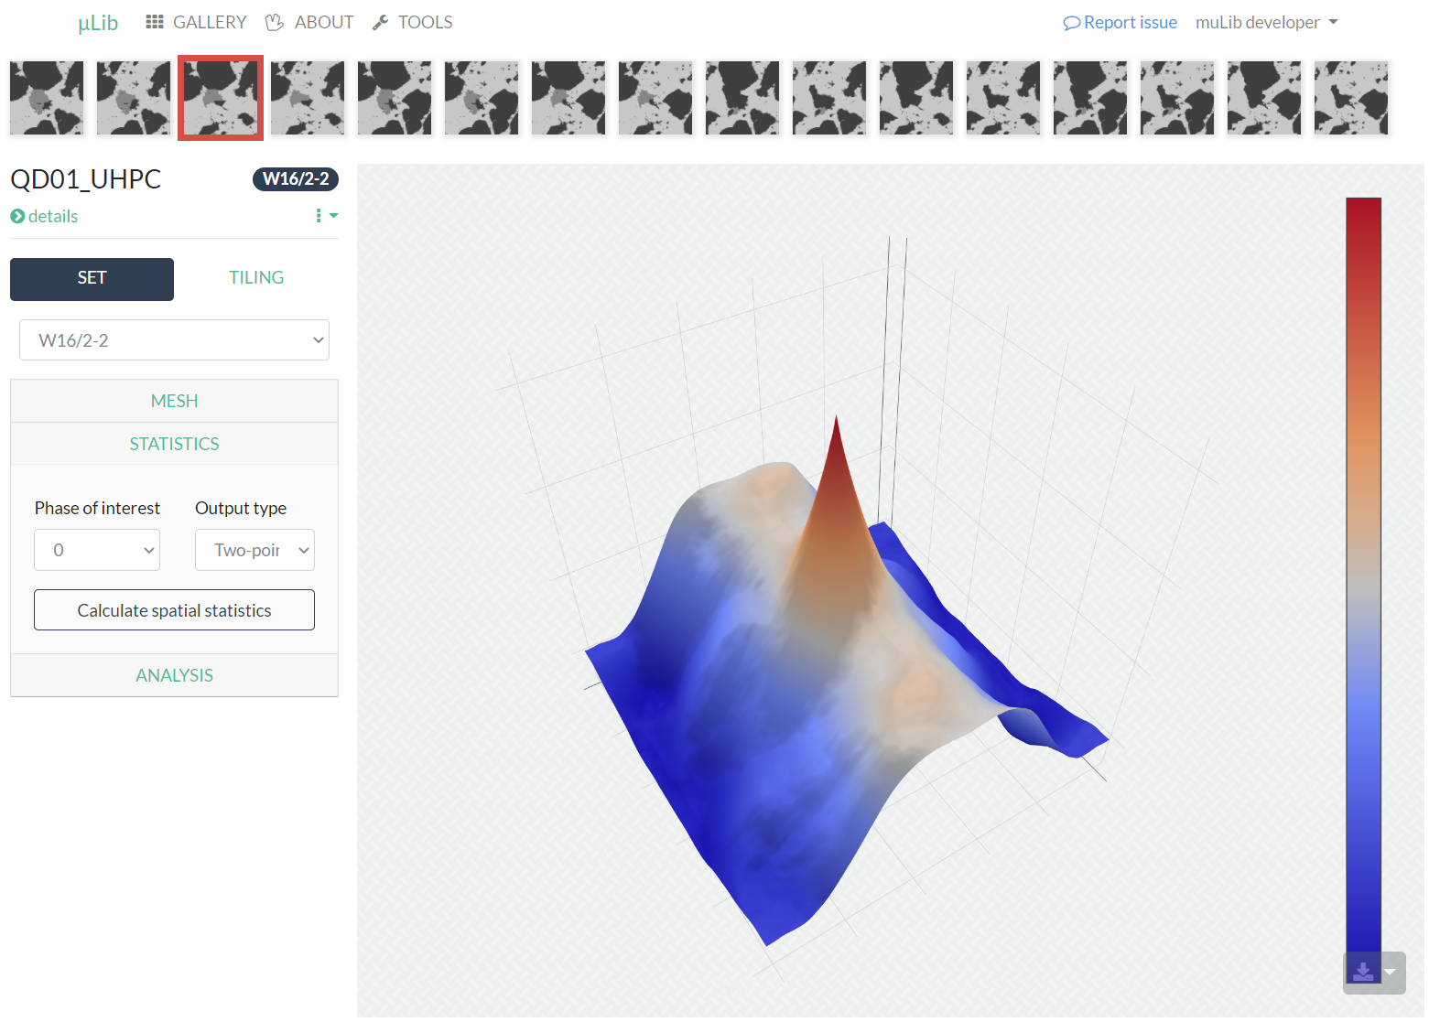Select the first microstructure thumbnail
The width and height of the screenshot is (1429, 1022).
[x=47, y=98]
